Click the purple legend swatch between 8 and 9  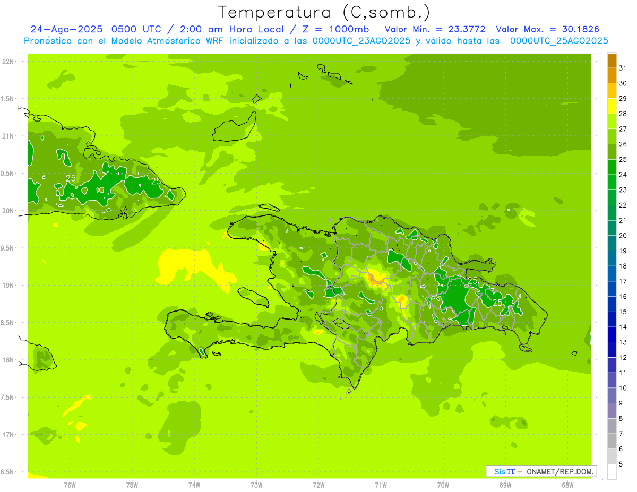(612, 411)
